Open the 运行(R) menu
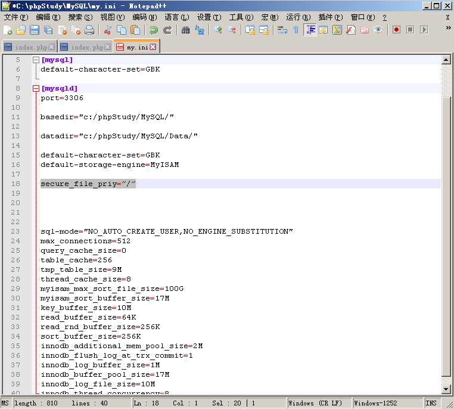The width and height of the screenshot is (454, 409). click(298, 17)
